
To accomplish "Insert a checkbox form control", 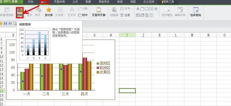I will [x=151, y=9].
